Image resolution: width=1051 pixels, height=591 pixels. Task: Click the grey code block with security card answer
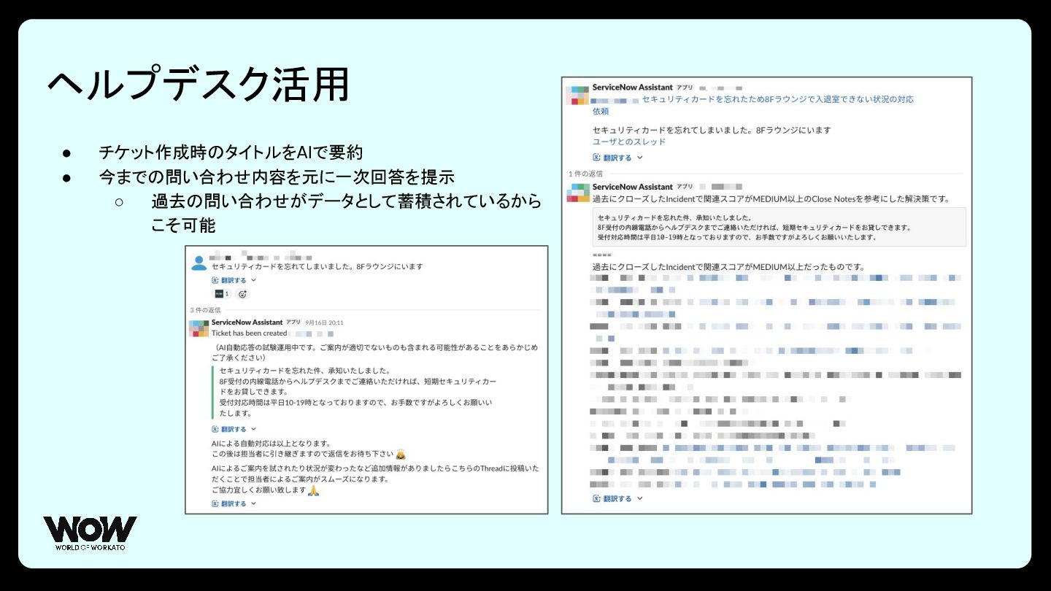click(779, 227)
